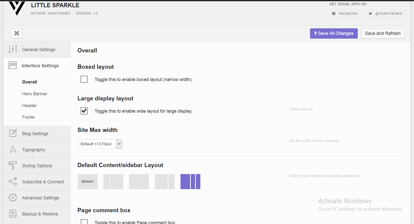Click the General Settings sliders icon
Screen dimensions: 414x224
(13, 49)
